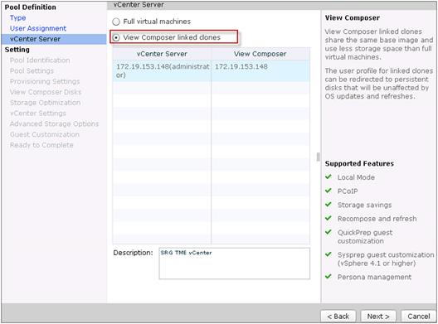Click the View Composer help heading

[x=353, y=18]
